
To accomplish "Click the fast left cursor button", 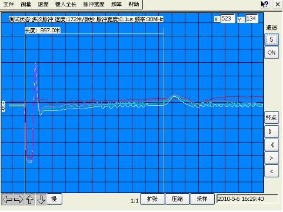I will [271, 145].
